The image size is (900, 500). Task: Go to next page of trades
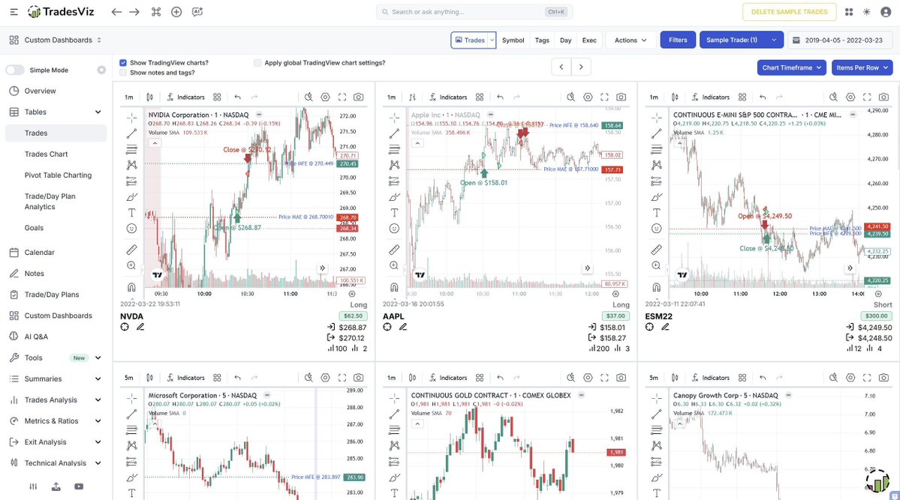pos(581,67)
